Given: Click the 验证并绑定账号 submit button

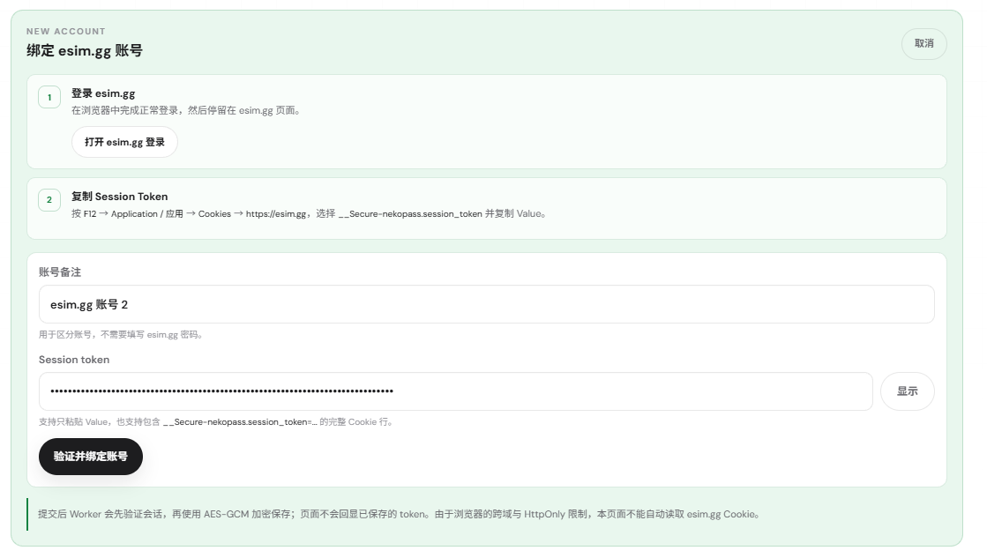Looking at the screenshot, I should tap(91, 457).
